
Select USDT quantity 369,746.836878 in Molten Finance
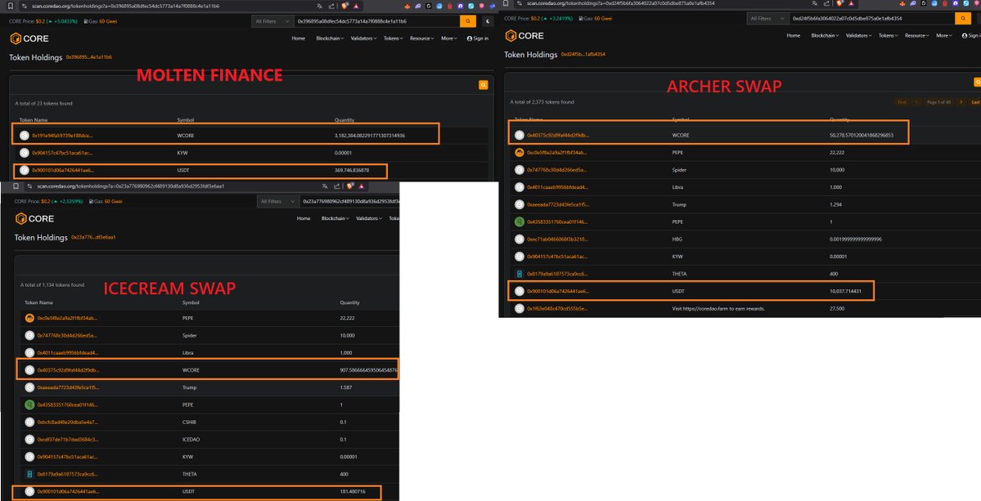[353, 170]
